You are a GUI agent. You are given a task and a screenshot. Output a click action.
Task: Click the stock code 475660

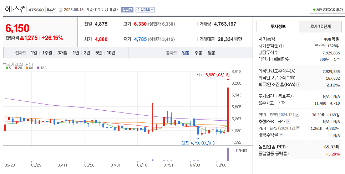(x=36, y=10)
